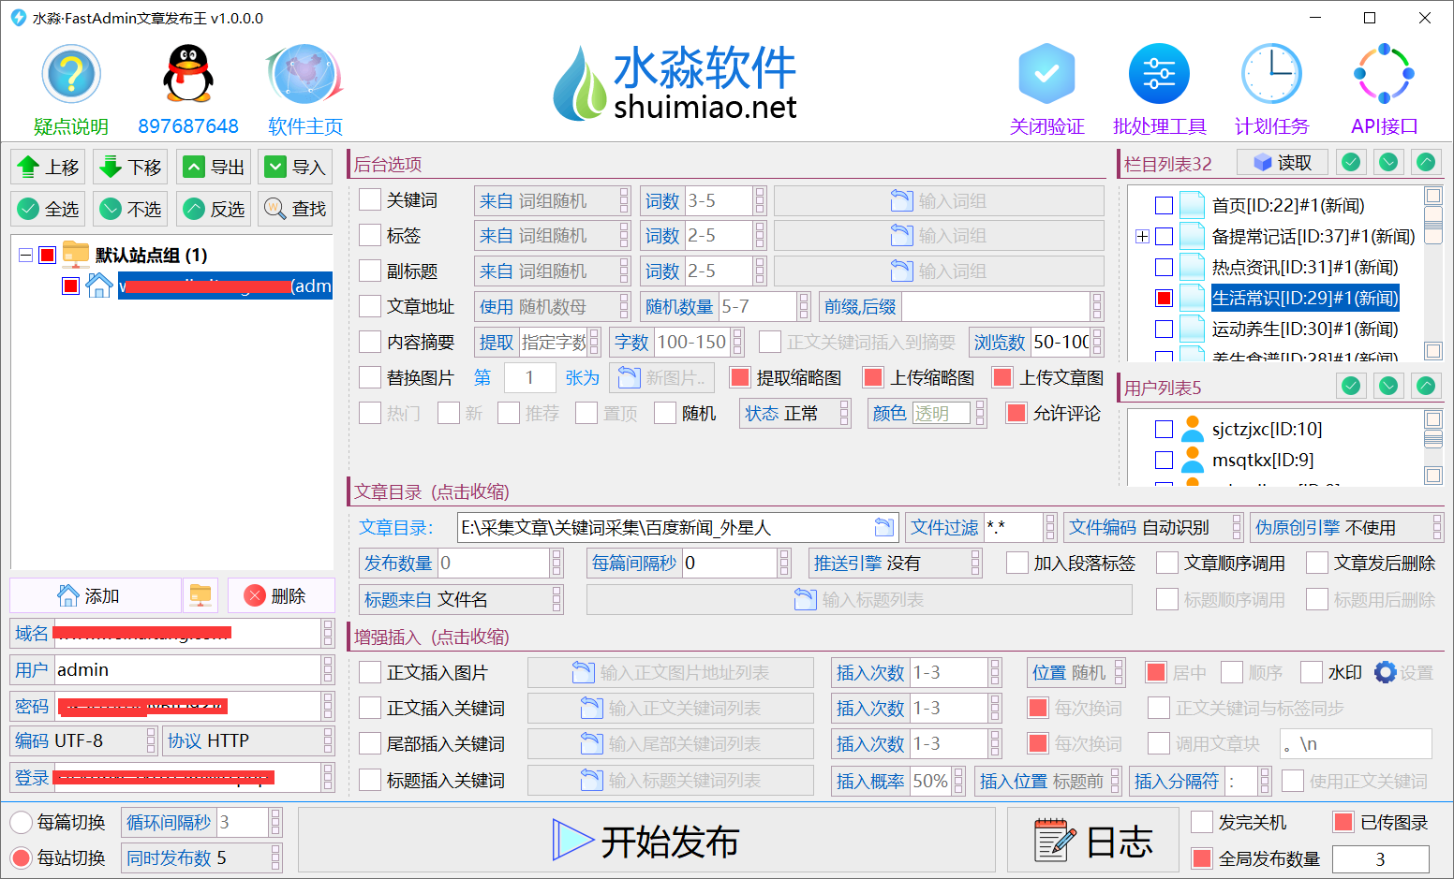The image size is (1454, 879).
Task: Click the 897687648 QQ number link
Action: [188, 126]
